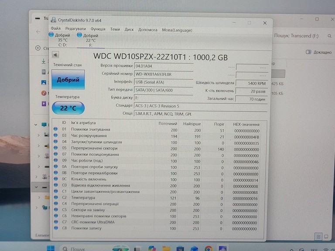Click status dot for Невиправні помилки секторів row
Viewport: 335px width, 251px height.
pos(56,216)
